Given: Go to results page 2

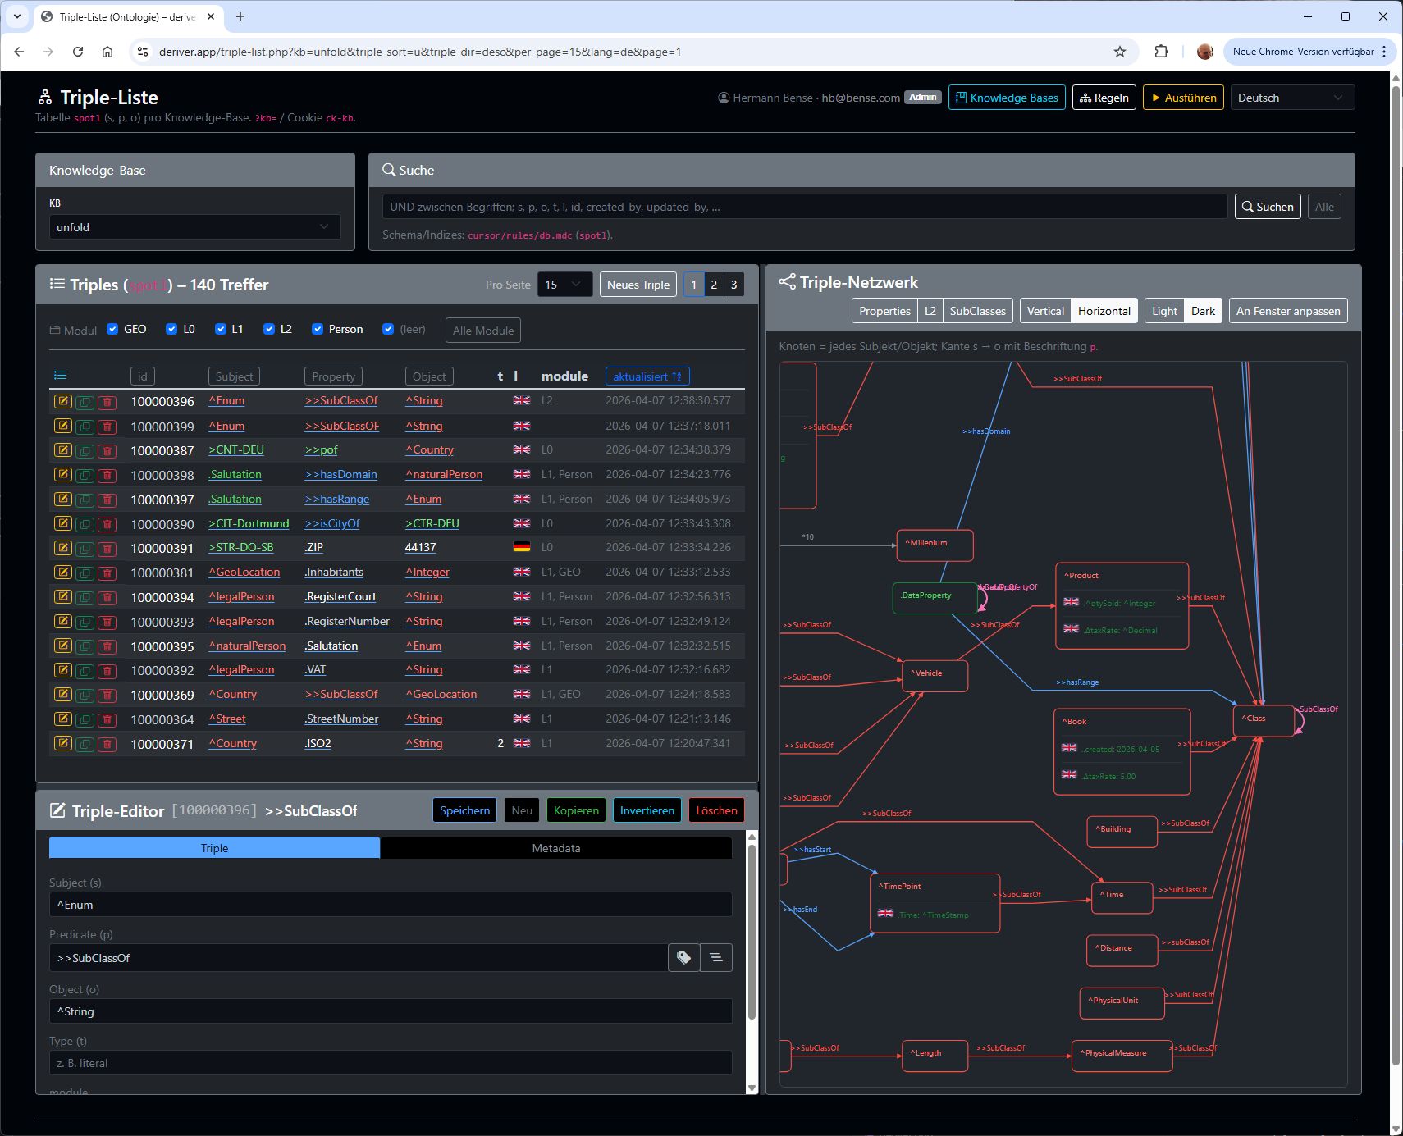Looking at the screenshot, I should point(714,285).
